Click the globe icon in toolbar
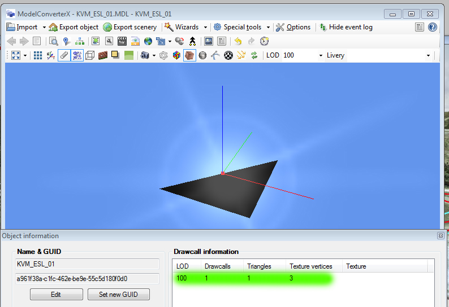The height and width of the screenshot is (307, 449). pyautogui.click(x=148, y=41)
